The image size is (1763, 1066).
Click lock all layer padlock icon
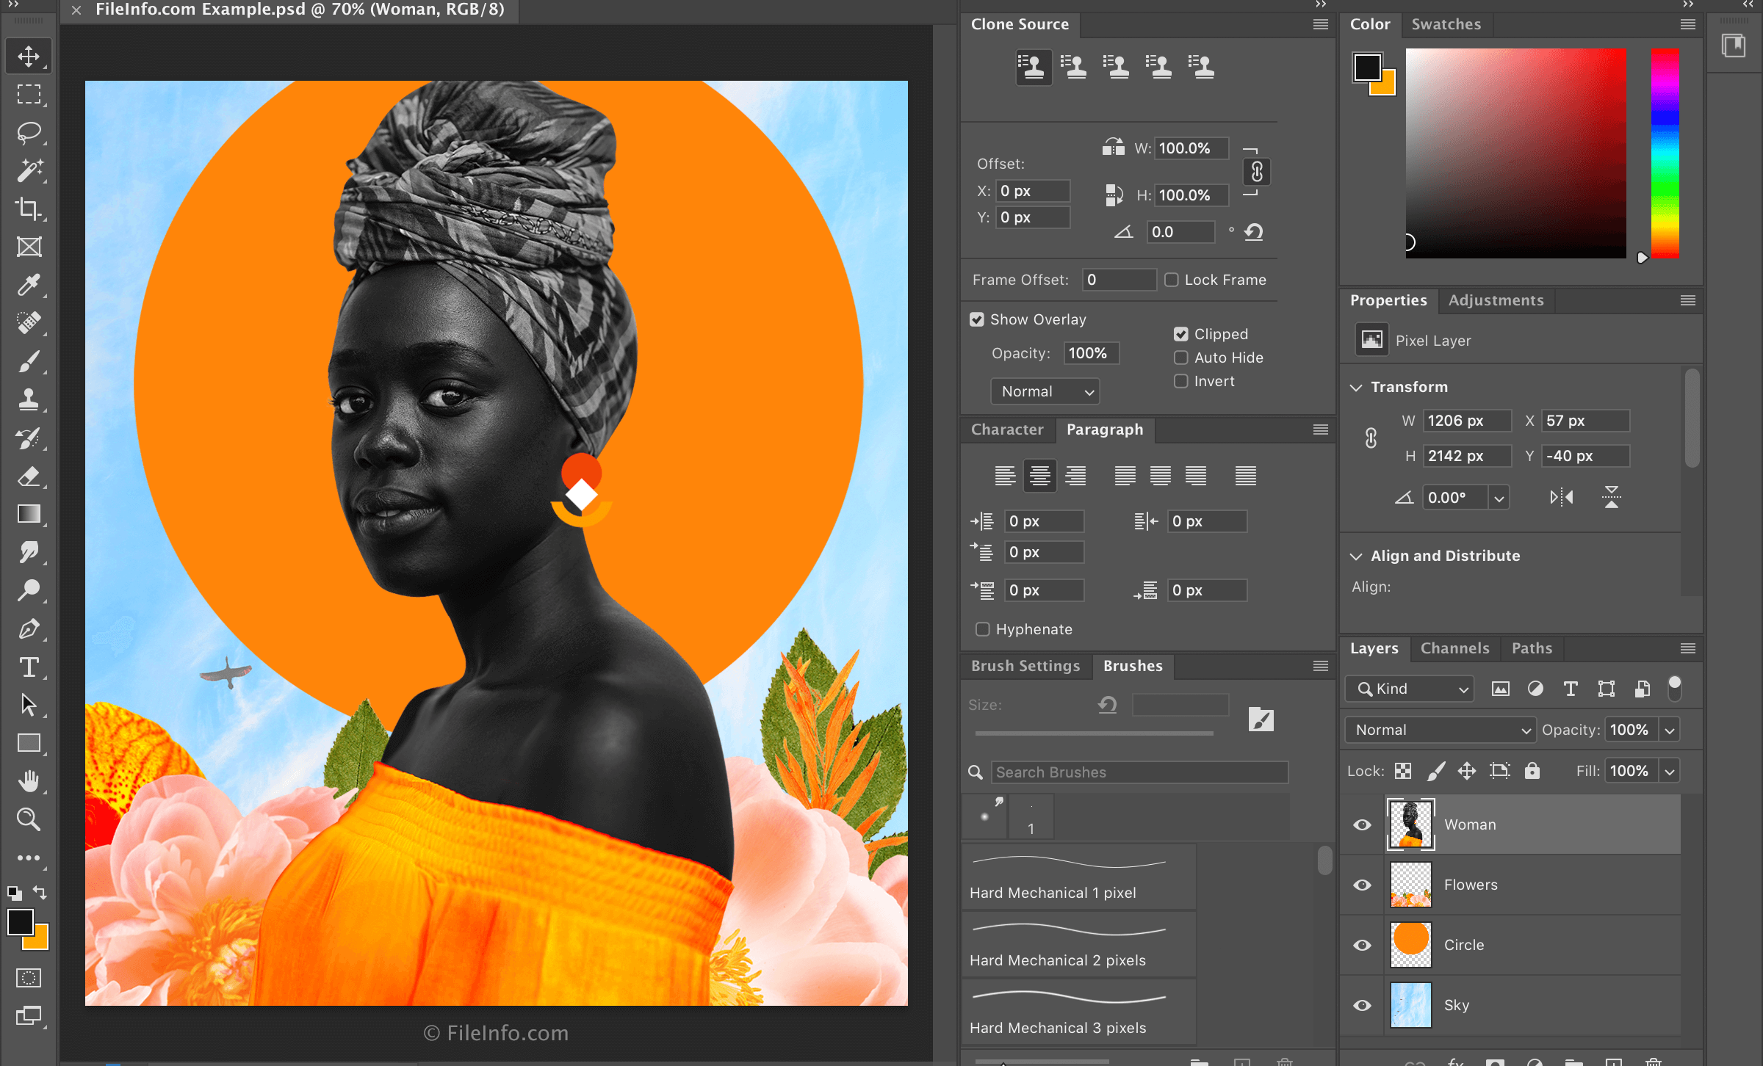tap(1532, 770)
